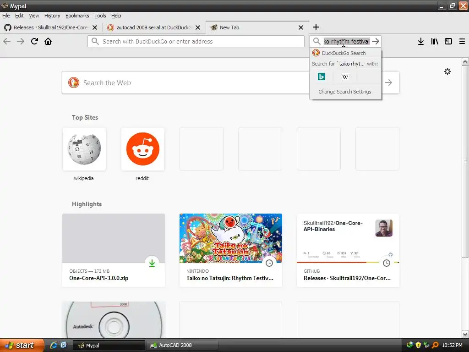Open the History menu

pos(52,16)
